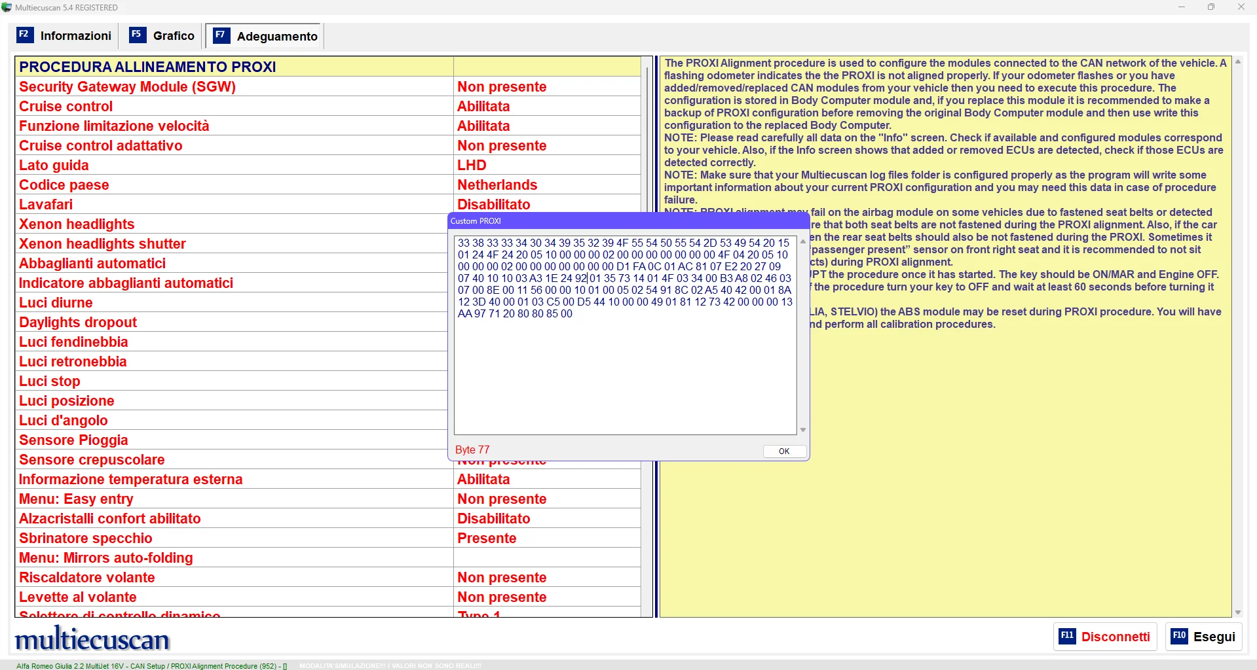1257x670 pixels.
Task: Select the Luci posizione row
Action: 232,400
